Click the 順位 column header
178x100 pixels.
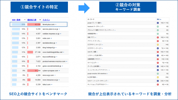tap(158, 19)
